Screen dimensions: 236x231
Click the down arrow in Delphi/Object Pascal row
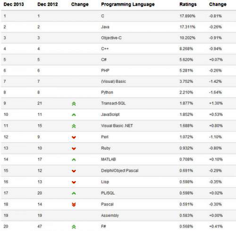(74, 171)
